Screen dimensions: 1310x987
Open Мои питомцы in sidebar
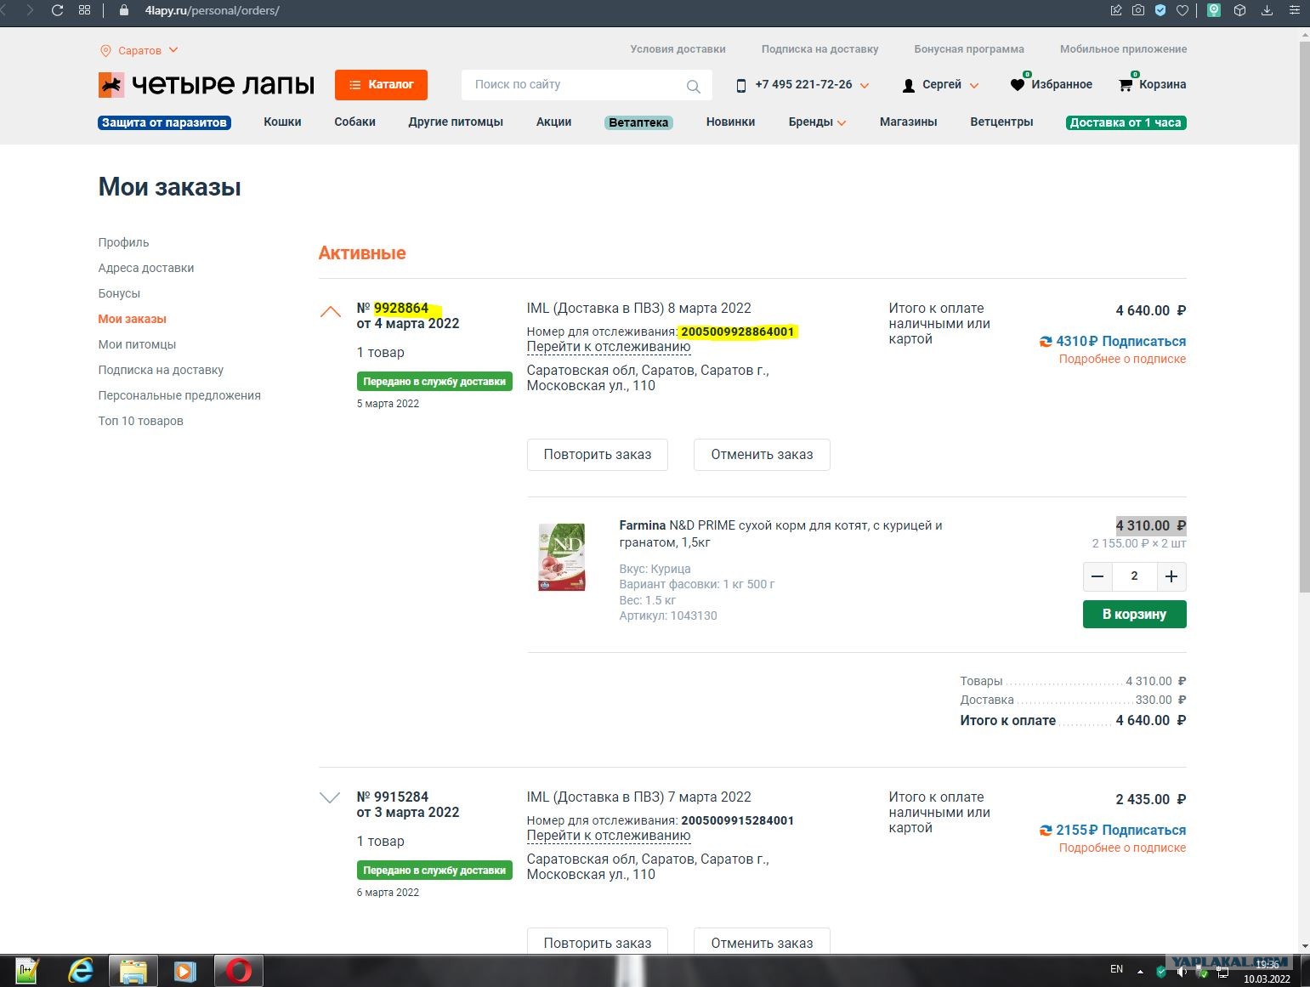137,344
